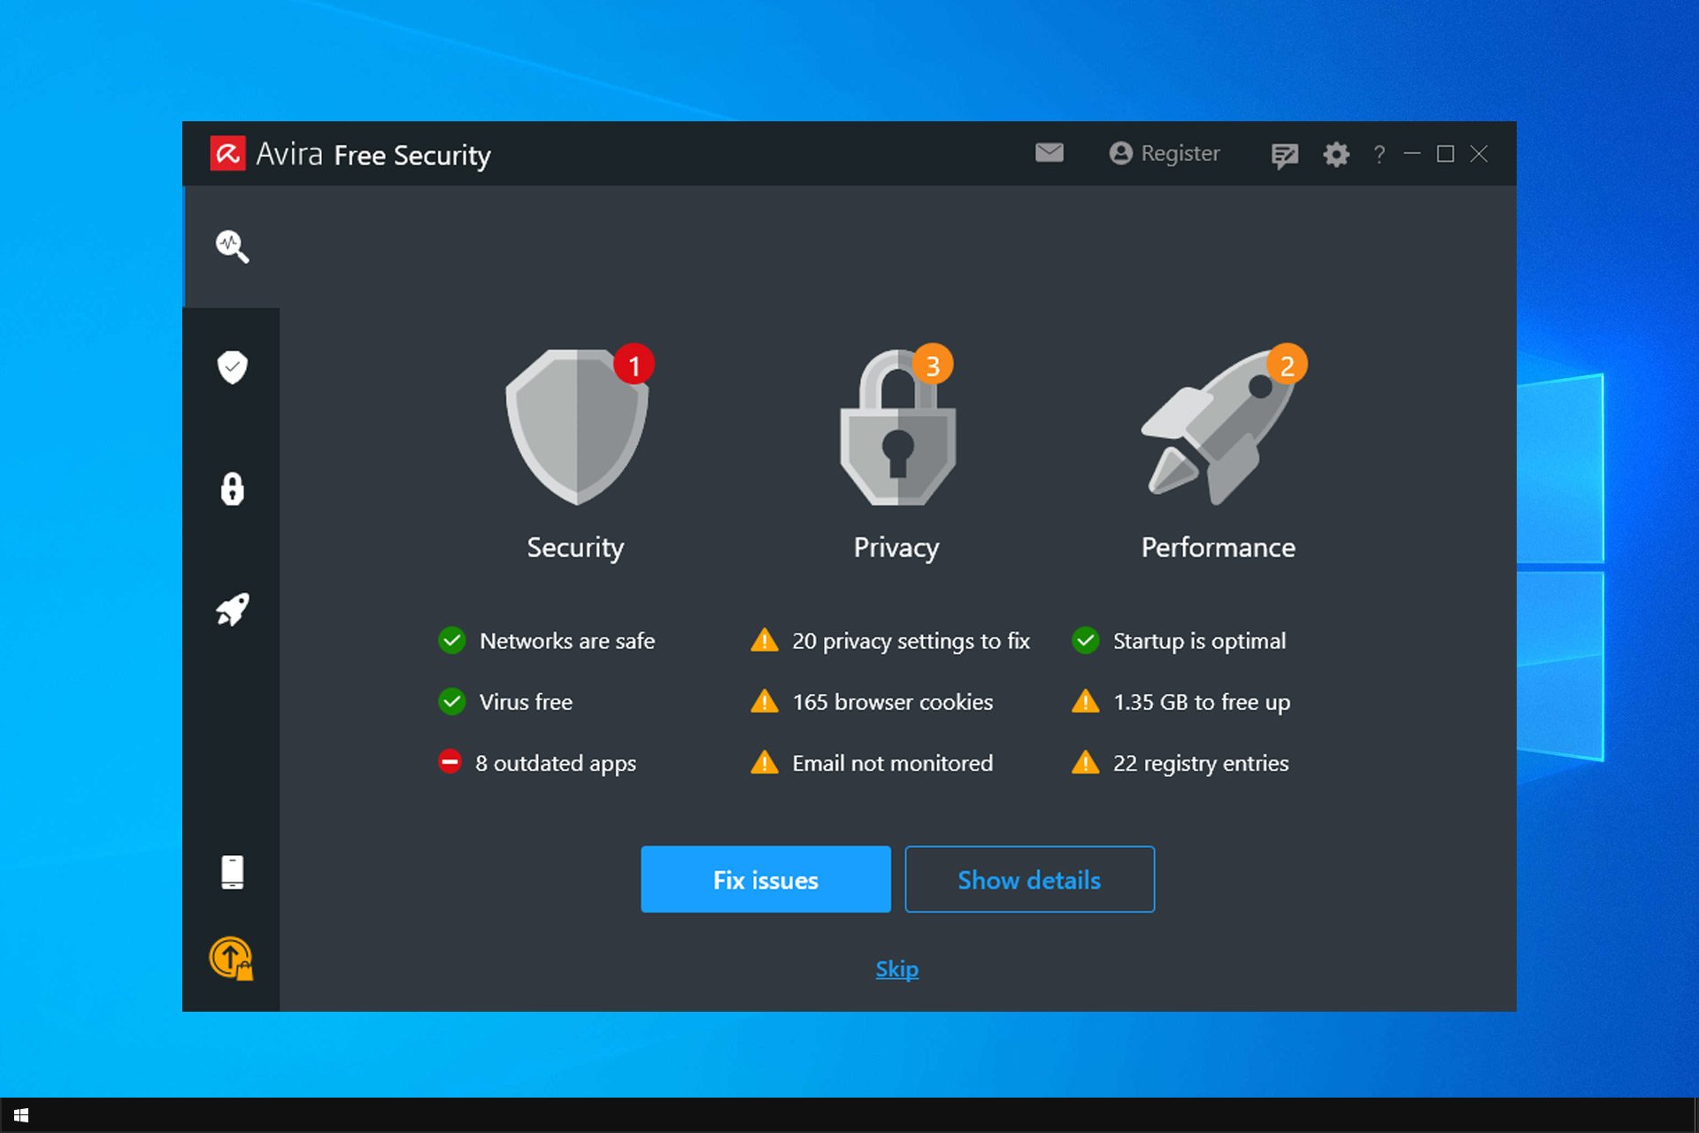
Task: Click the Skip link
Action: (896, 969)
